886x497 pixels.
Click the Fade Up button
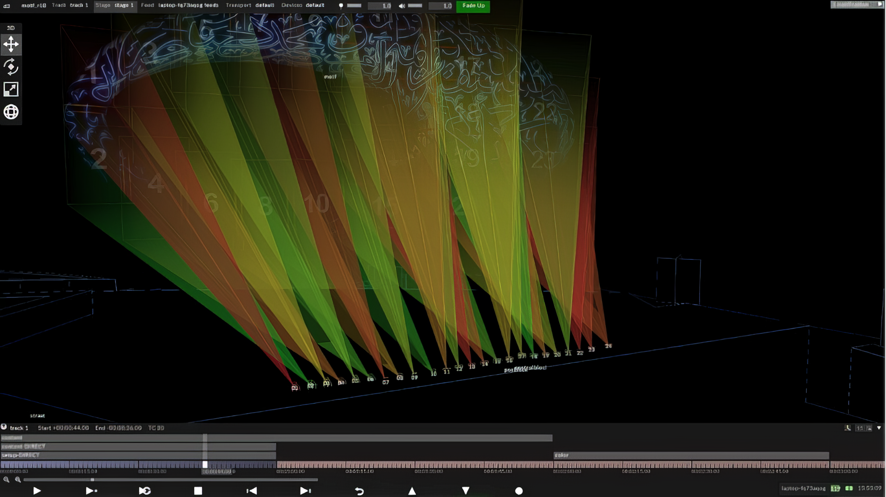473,6
